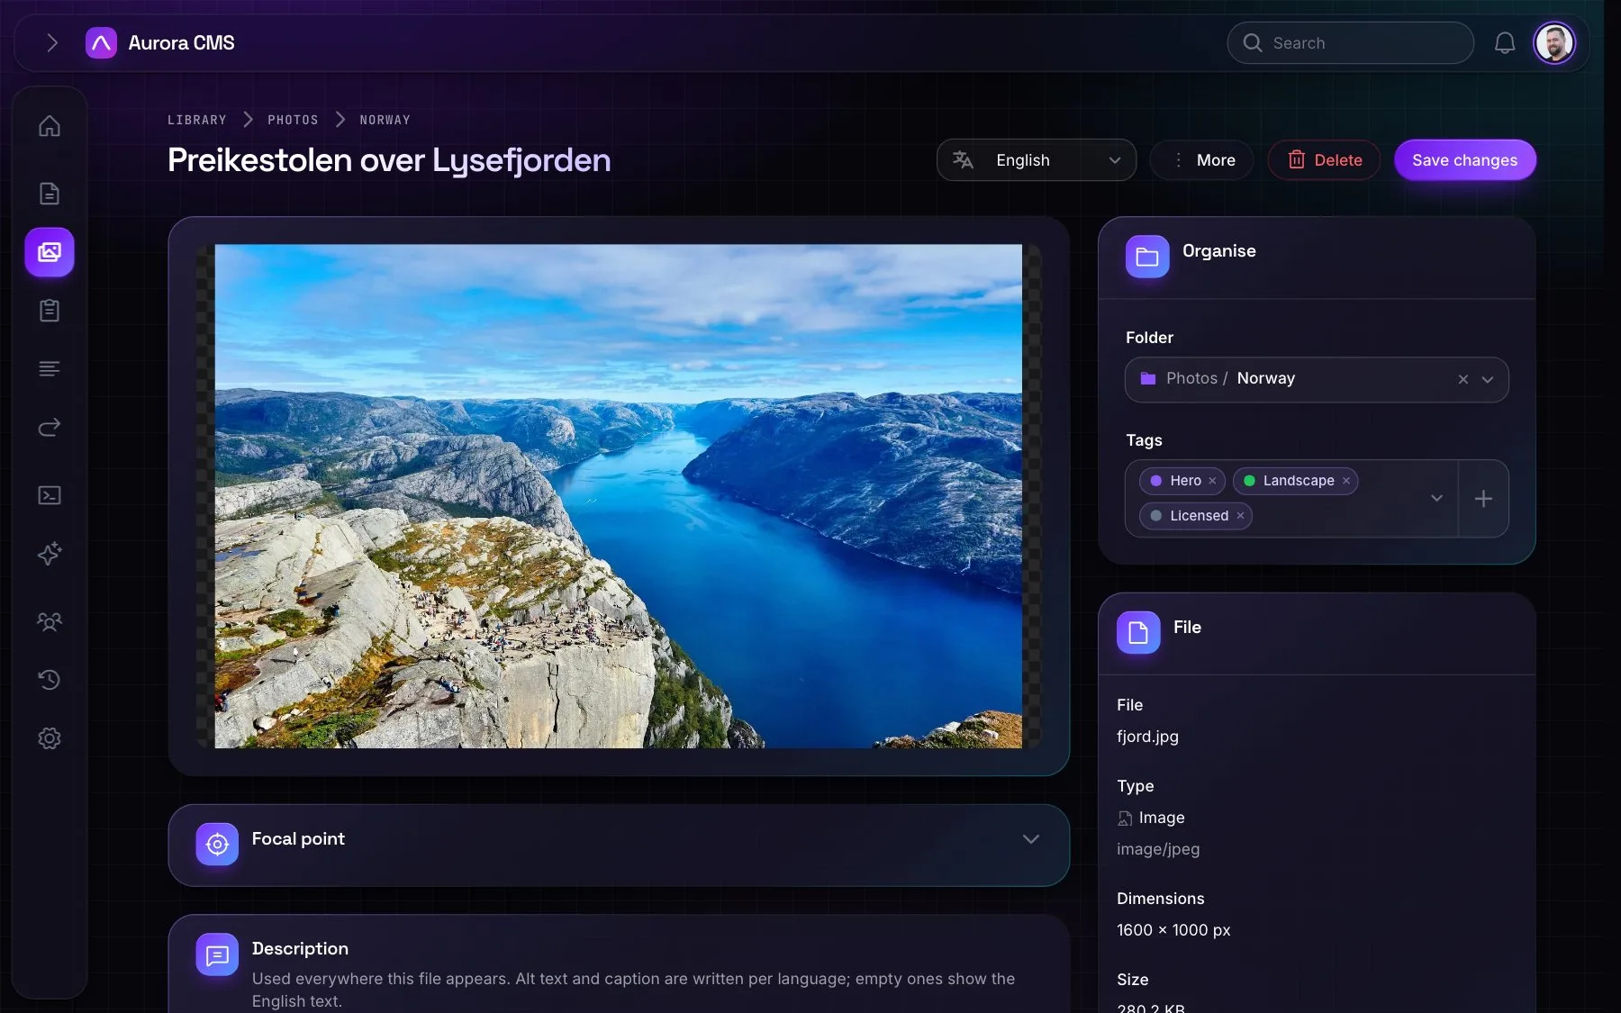Screen dimensions: 1621x1013
Task: Remove the Licensed tag
Action: pyautogui.click(x=1240, y=516)
